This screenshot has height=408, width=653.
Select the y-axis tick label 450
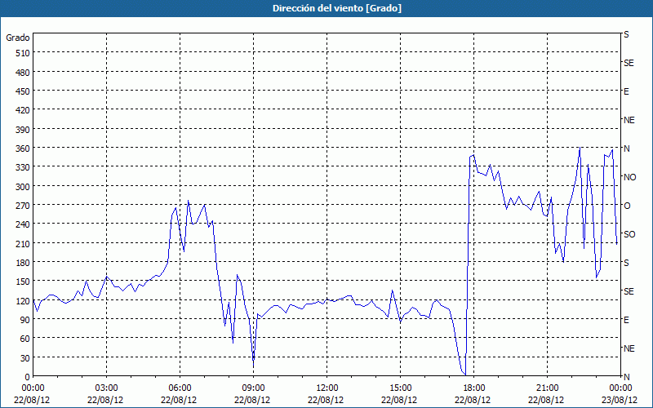pos(23,91)
